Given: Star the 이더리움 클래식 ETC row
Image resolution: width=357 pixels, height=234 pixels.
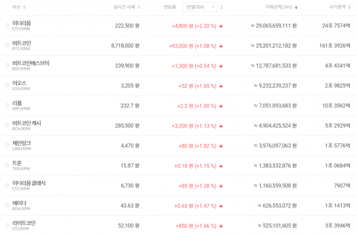Looking at the screenshot, I should tap(7, 185).
